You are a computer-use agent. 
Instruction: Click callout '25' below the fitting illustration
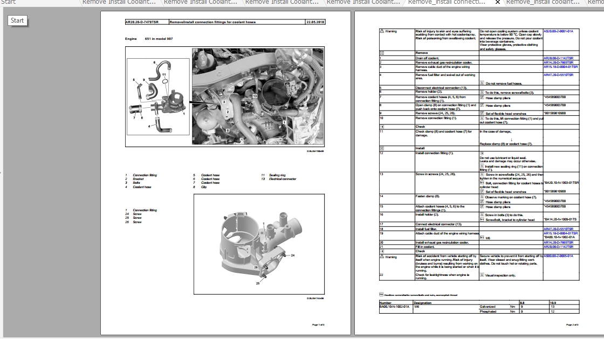point(258,283)
